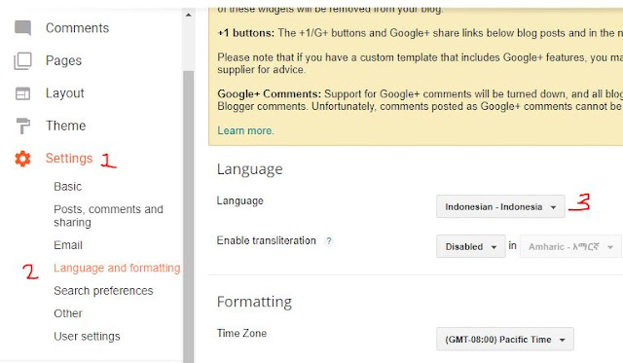Open the Indonesian - Indonesia language dropdown

point(500,206)
